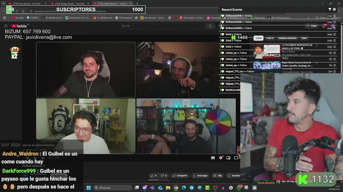Viewport: 343px width, 192px height.
Task: Open the LA POLÉMICA RESPUESTA video thumbnail
Action: click(x=267, y=51)
